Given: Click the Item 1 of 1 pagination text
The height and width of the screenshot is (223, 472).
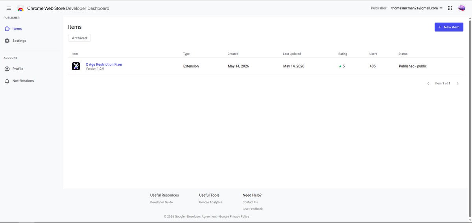Looking at the screenshot, I should pyautogui.click(x=442, y=84).
